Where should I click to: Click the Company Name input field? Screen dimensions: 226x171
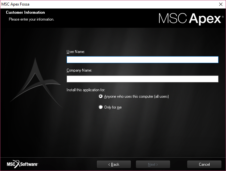point(142,79)
